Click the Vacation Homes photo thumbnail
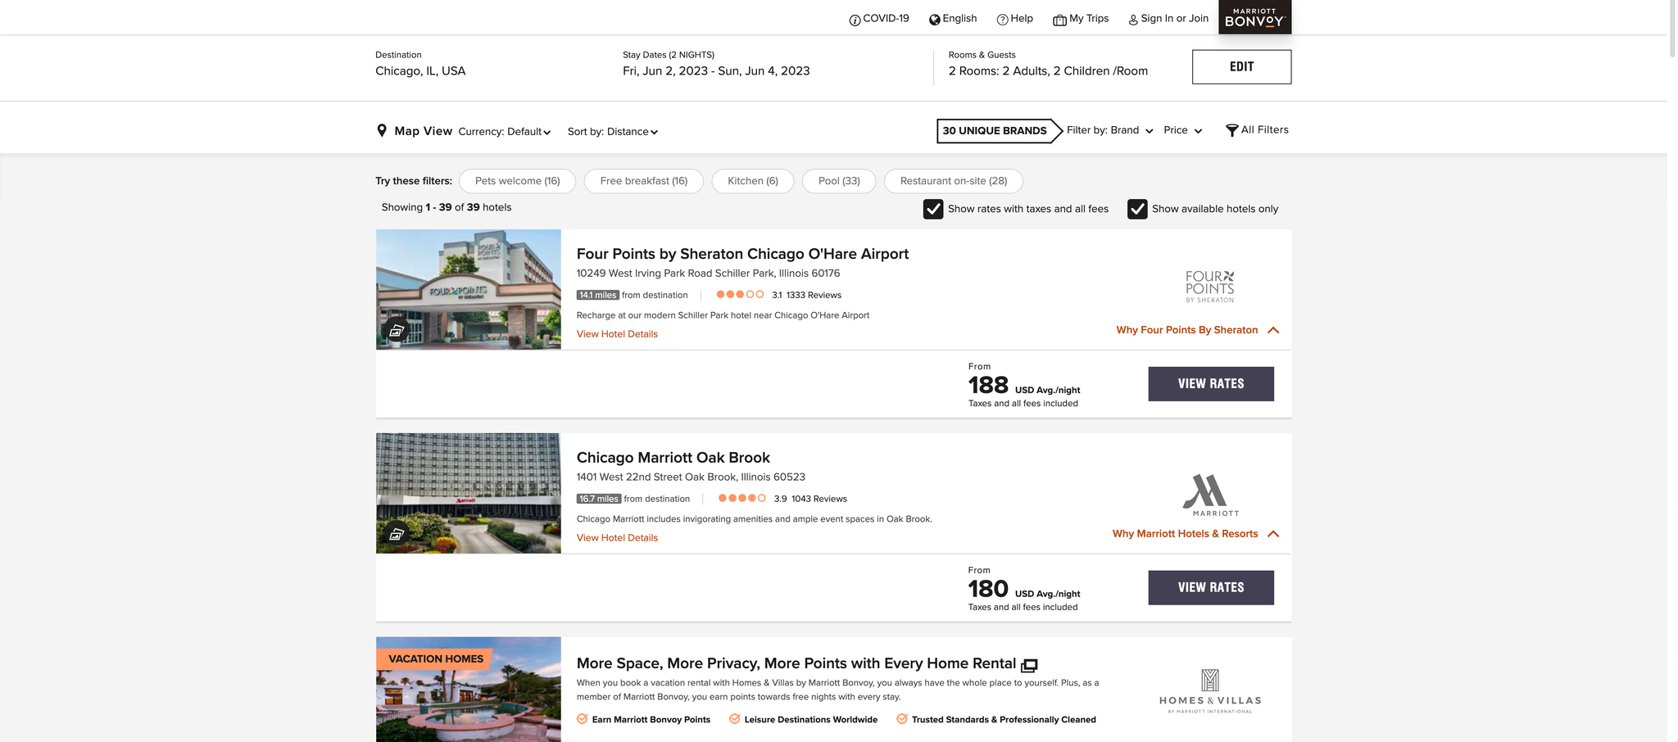 [469, 690]
